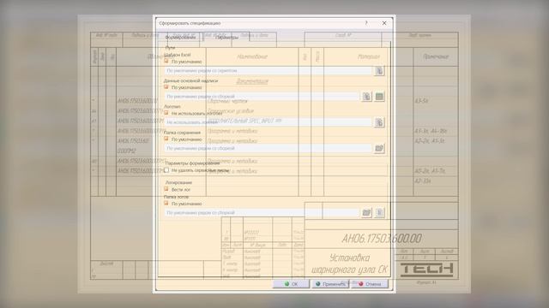Open the Формирование tab
Screen dimensions: 549x308
180,37
